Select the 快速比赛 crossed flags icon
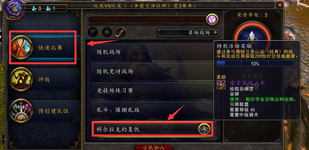This screenshot has height=150, width=309. coord(22,47)
